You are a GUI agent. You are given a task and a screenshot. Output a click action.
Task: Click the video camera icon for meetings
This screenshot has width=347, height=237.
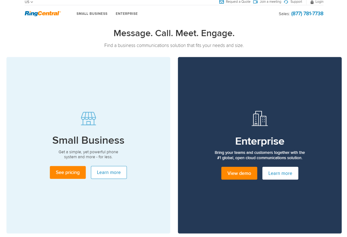pyautogui.click(x=255, y=2)
